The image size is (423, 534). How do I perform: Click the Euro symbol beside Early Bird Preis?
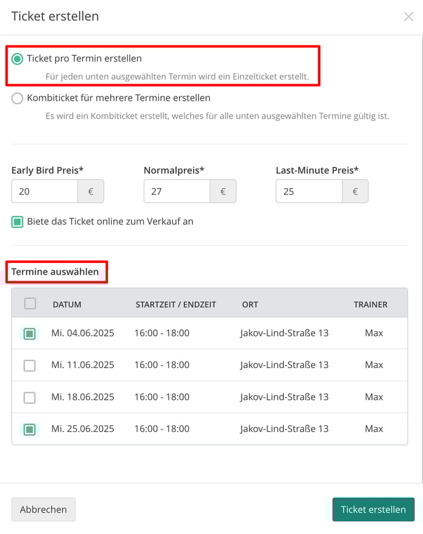point(90,191)
